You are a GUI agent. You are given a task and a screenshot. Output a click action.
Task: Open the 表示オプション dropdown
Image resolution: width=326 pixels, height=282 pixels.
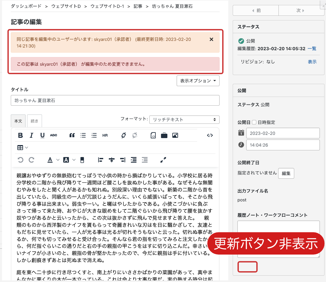[x=198, y=81]
